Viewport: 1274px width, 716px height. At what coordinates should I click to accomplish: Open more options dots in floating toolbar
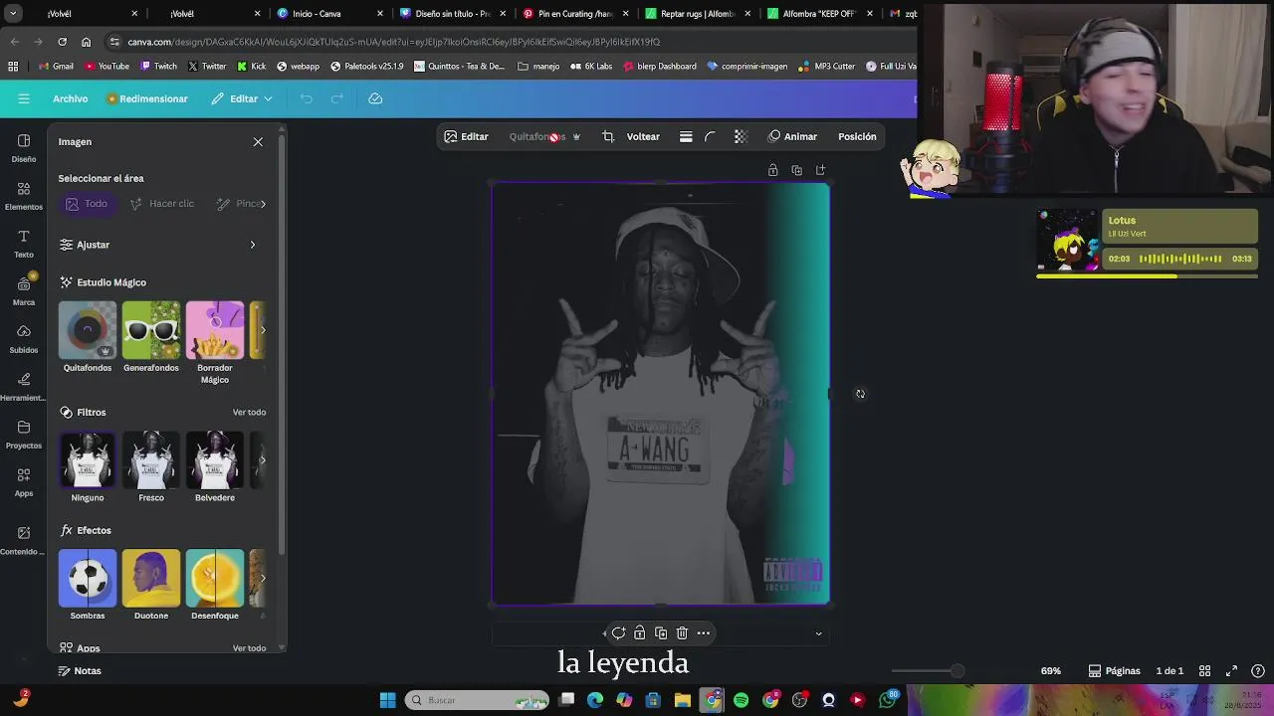click(704, 632)
